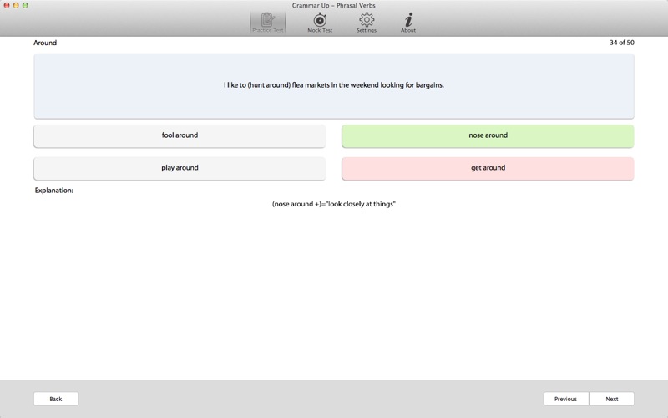This screenshot has height=418, width=668.
Task: Close the window with red button
Action: [x=7, y=5]
